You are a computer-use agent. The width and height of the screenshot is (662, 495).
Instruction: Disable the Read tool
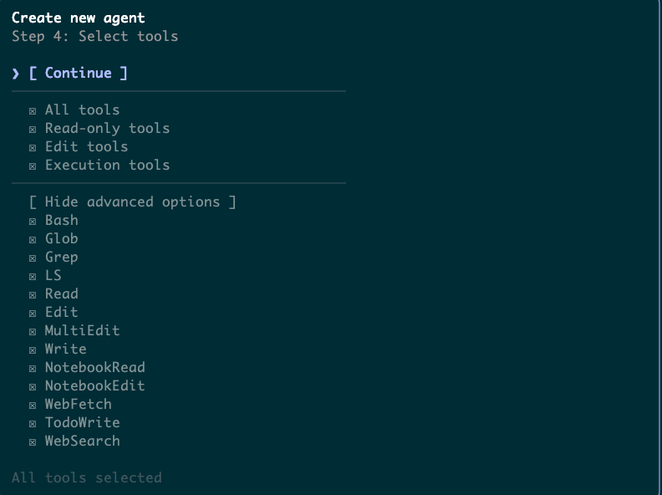tap(33, 294)
